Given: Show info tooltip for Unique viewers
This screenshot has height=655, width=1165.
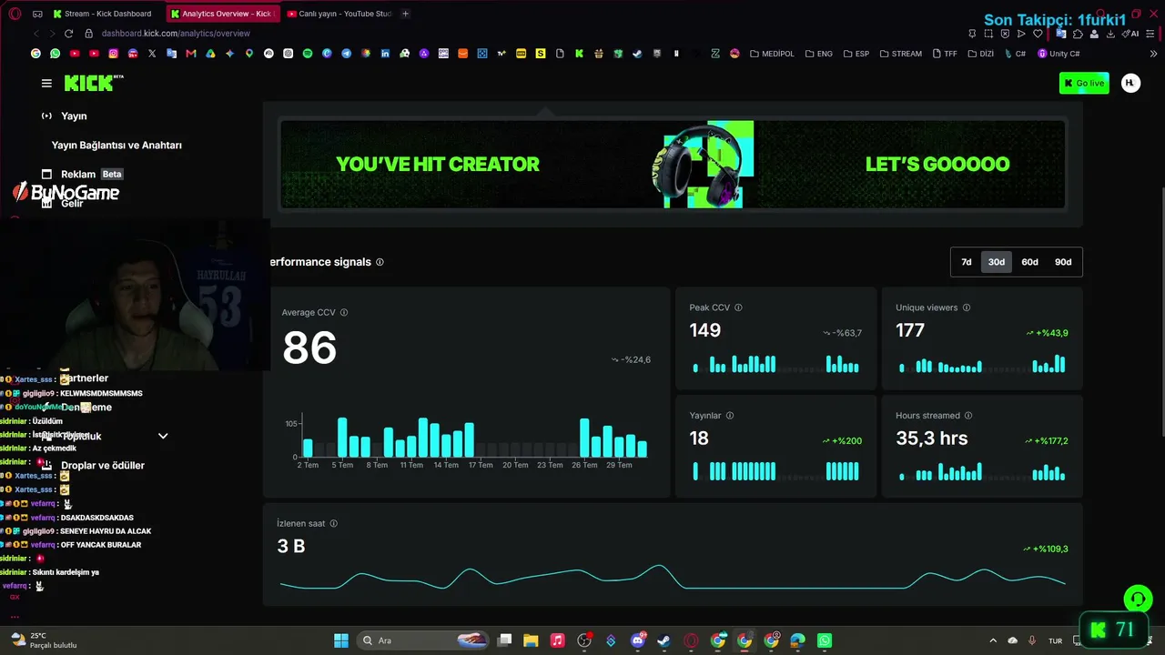Looking at the screenshot, I should (x=966, y=307).
